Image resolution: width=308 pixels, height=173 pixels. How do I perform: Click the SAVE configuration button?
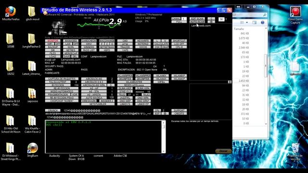coord(67,57)
